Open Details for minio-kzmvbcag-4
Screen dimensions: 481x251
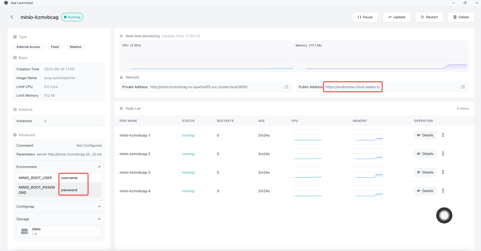425,191
